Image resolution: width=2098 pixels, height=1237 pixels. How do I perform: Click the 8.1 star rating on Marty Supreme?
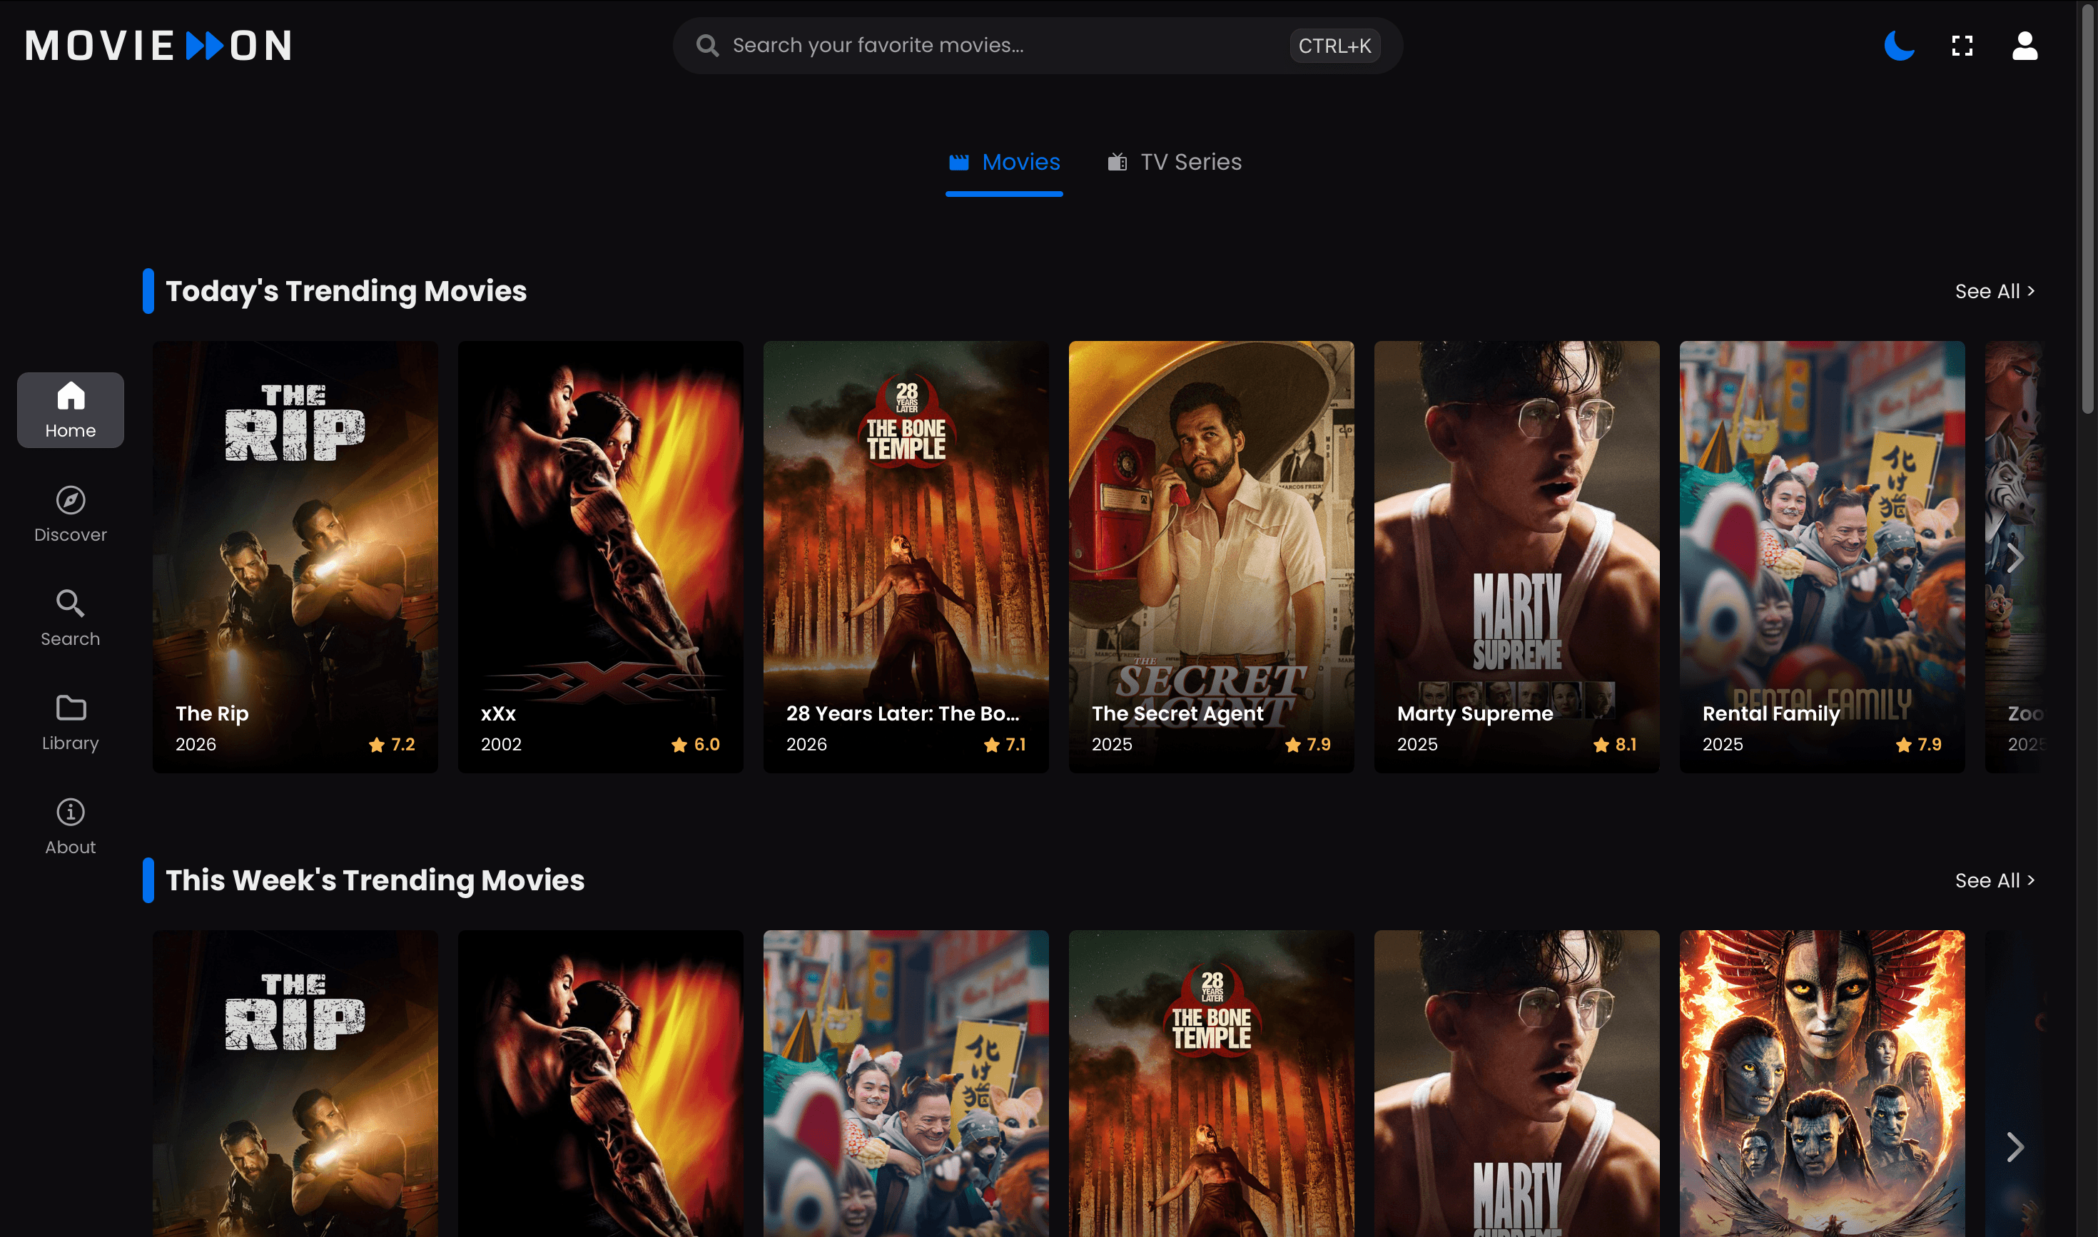pos(1614,744)
